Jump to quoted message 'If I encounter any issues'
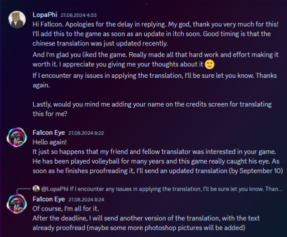Viewport: 287px width, 237px height. (176, 189)
